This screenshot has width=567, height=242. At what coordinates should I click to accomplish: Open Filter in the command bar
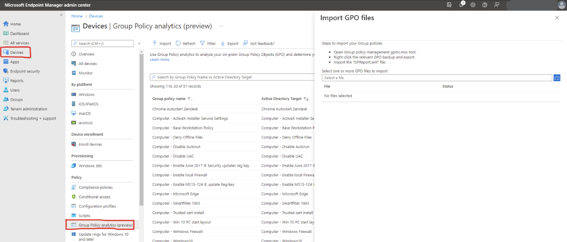point(208,43)
